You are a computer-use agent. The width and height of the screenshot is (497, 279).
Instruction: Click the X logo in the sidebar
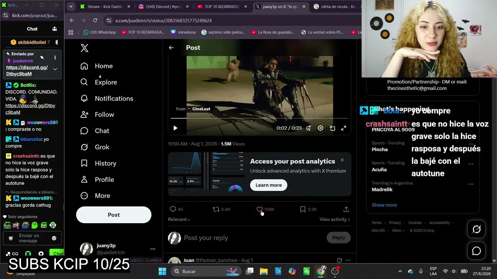[84, 48]
